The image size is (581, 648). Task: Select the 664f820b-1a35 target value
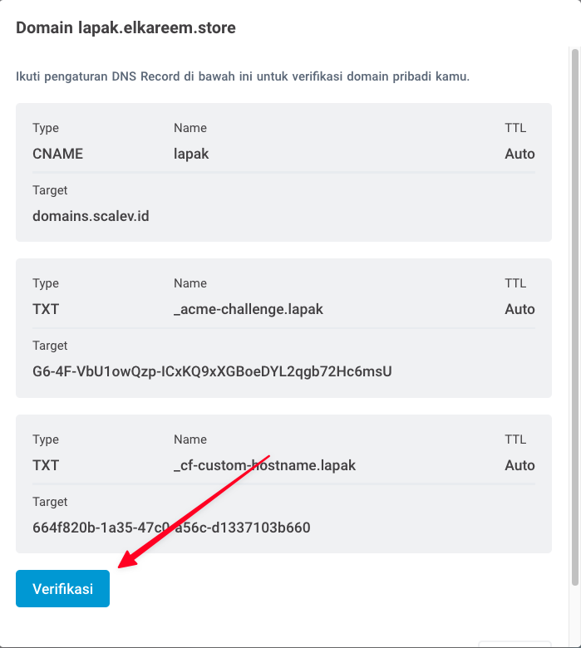pyautogui.click(x=171, y=528)
